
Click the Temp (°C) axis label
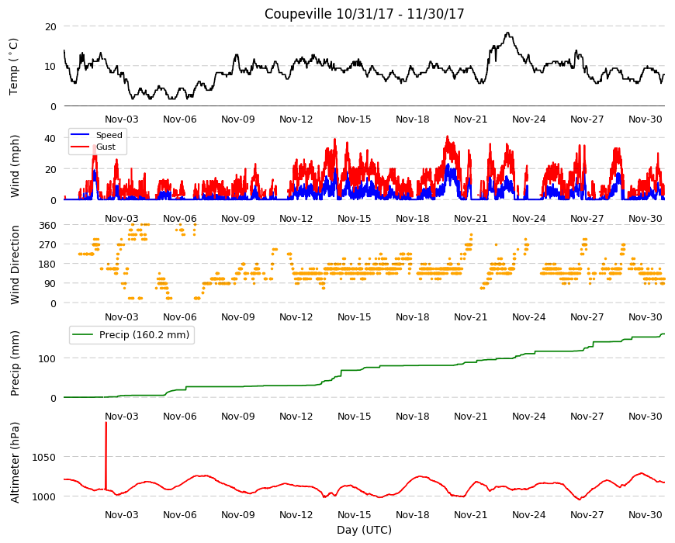14,66
